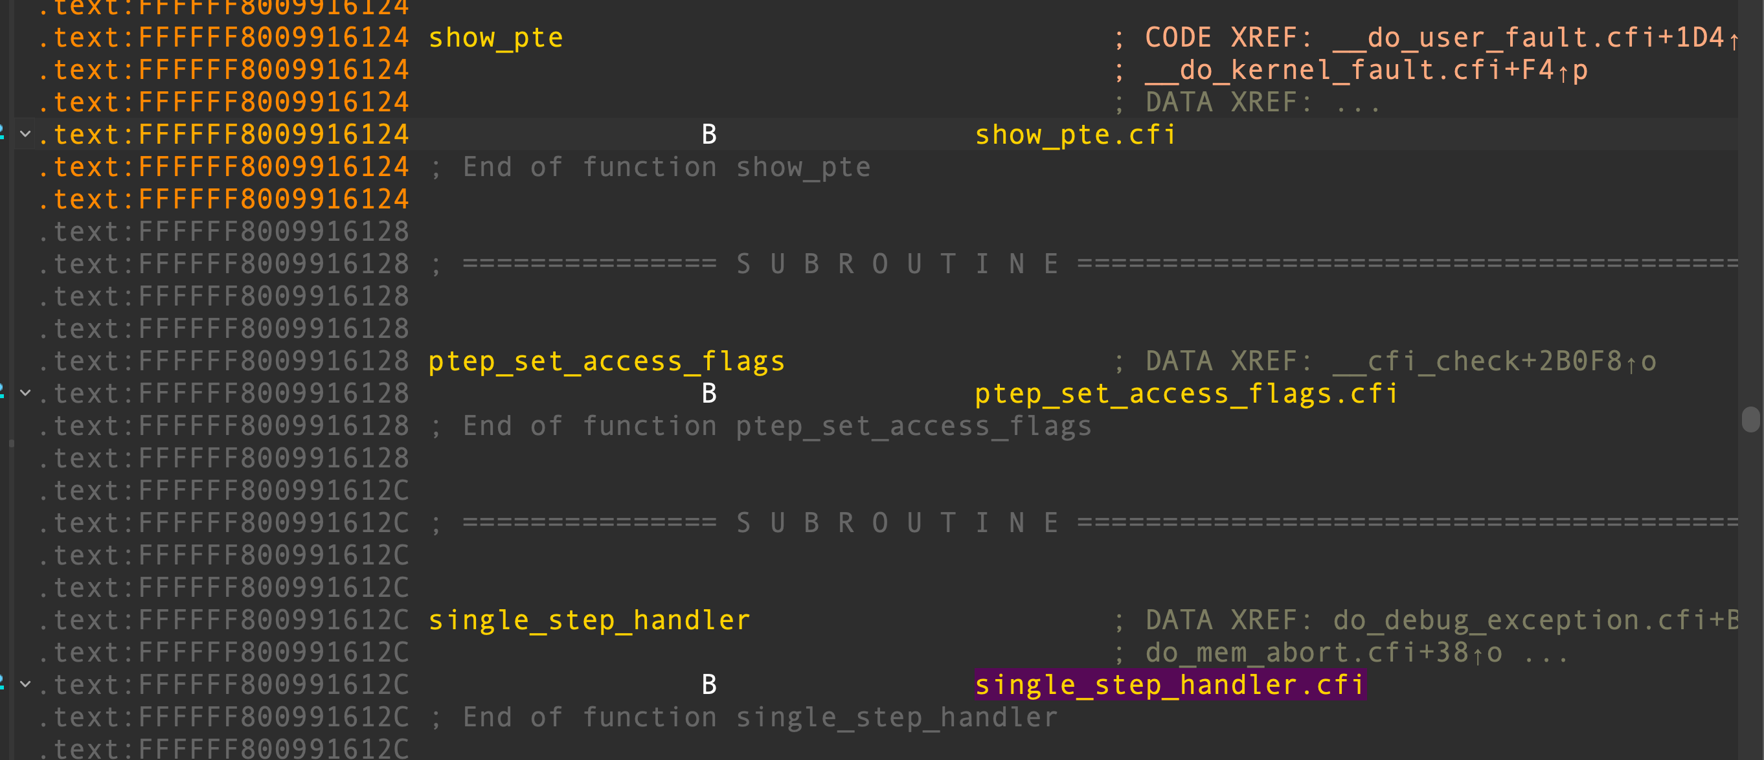Click the B mnemonic on single_step_handler line
This screenshot has height=760, width=1764.
708,685
